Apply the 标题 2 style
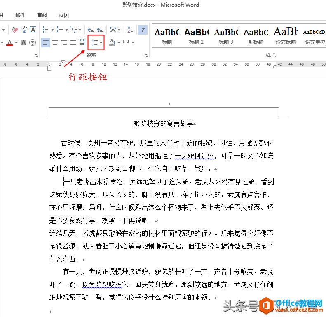Image resolution: width=326 pixels, height=317 pixels. click(x=196, y=36)
